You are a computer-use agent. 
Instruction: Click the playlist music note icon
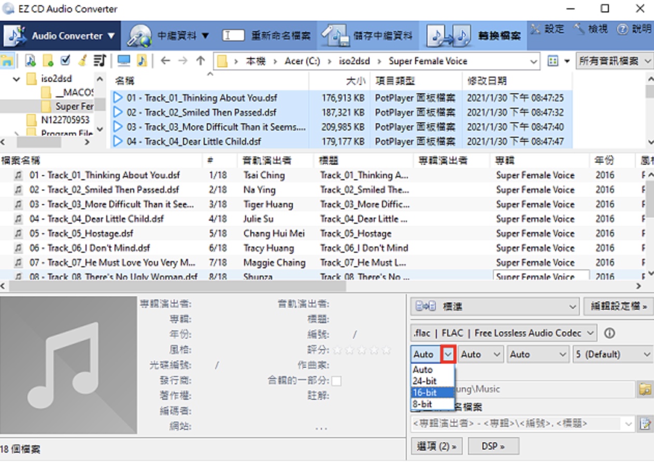[x=99, y=61]
